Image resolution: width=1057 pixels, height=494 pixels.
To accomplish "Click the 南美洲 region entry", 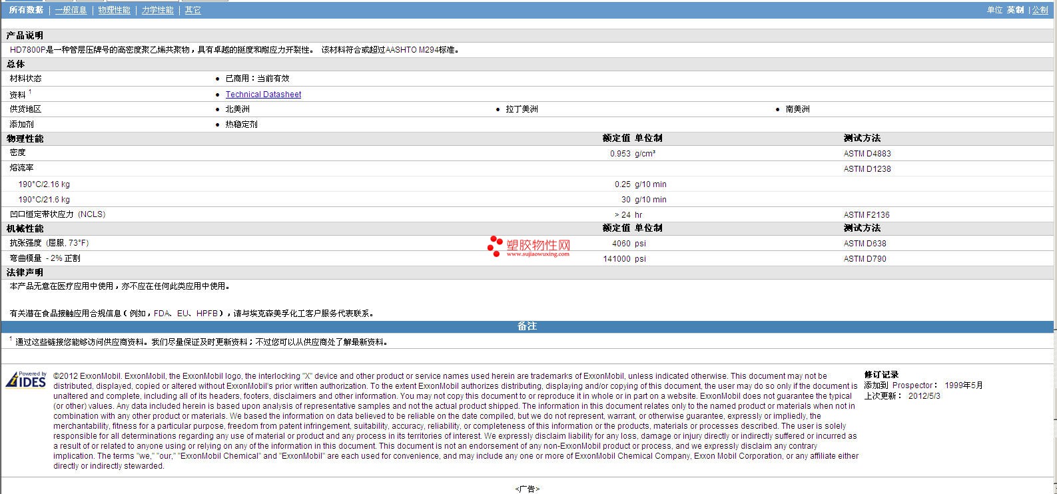I will click(798, 109).
